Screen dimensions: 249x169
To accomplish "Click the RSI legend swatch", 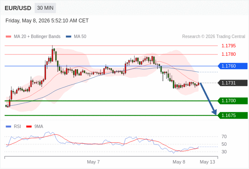I will point(8,127).
